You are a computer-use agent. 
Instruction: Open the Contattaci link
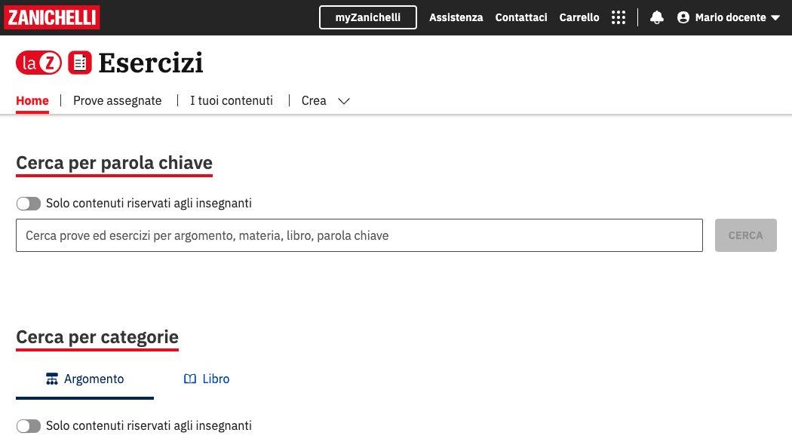pos(521,17)
